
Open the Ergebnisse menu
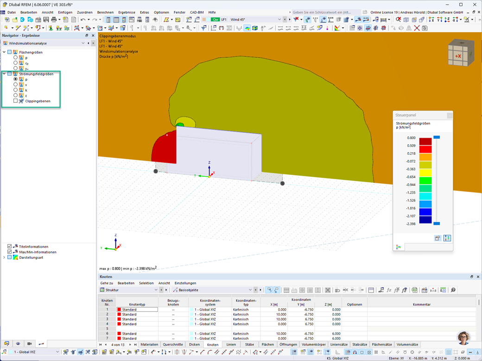coord(127,12)
